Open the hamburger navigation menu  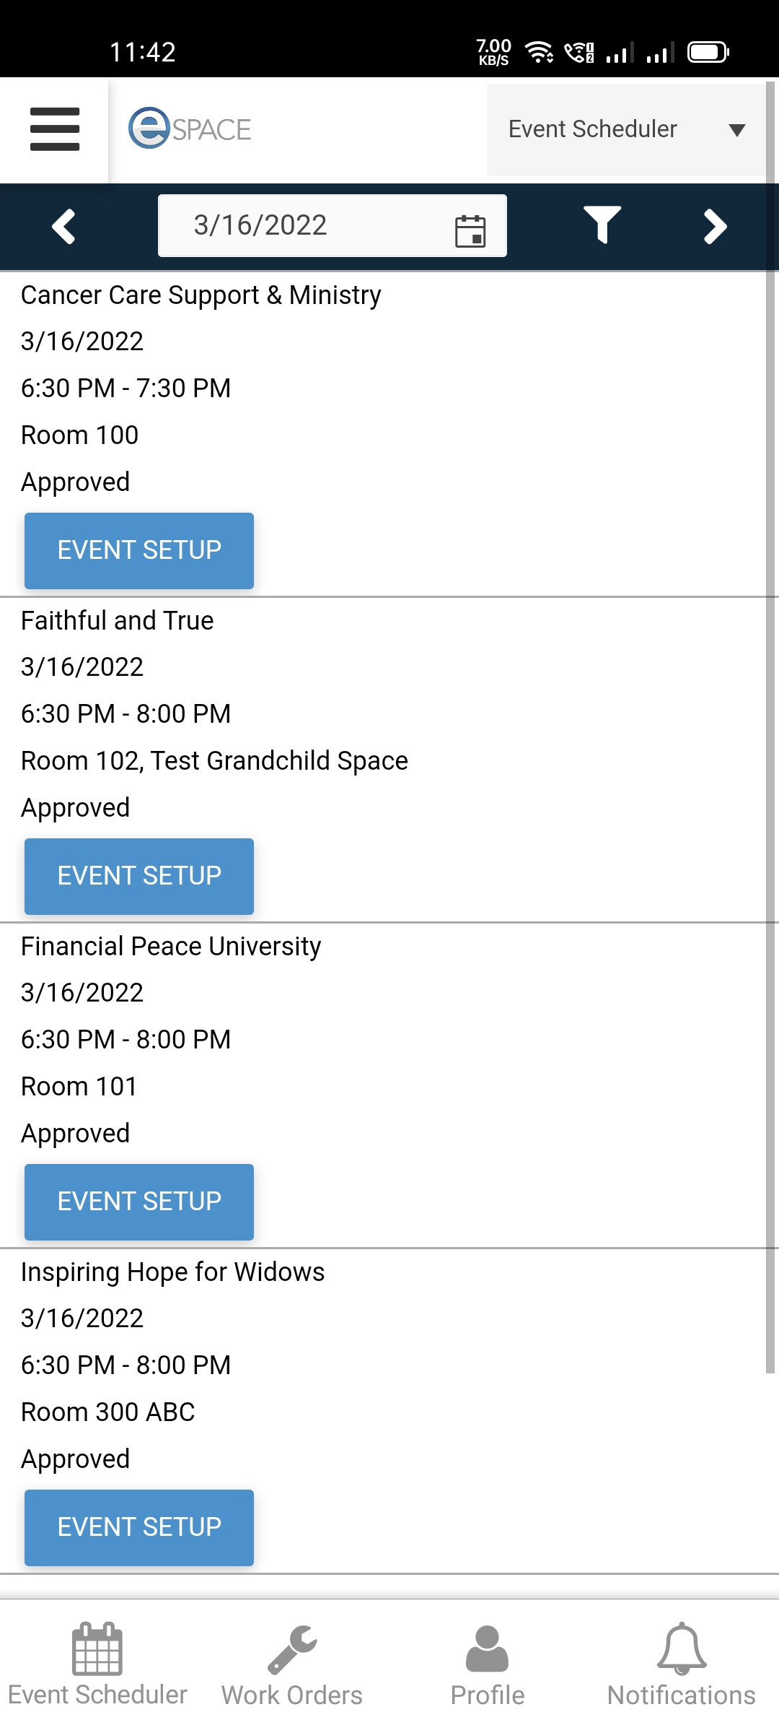tap(55, 129)
